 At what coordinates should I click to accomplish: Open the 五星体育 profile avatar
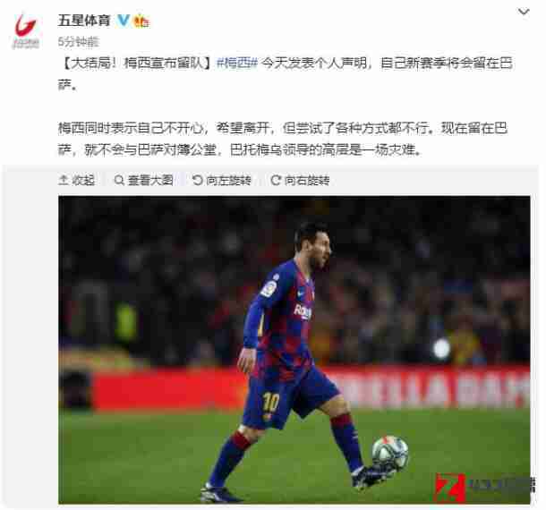tap(26, 31)
